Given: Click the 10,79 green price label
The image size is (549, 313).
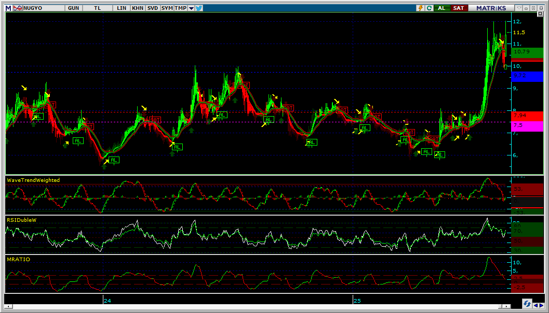Looking at the screenshot, I should tap(527, 52).
